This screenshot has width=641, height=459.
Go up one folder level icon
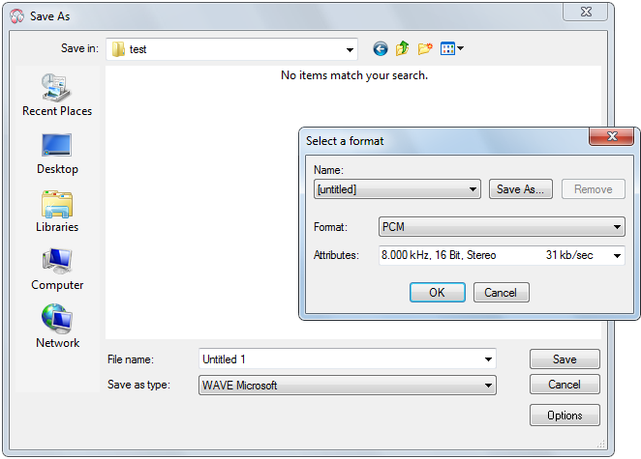pyautogui.click(x=402, y=48)
